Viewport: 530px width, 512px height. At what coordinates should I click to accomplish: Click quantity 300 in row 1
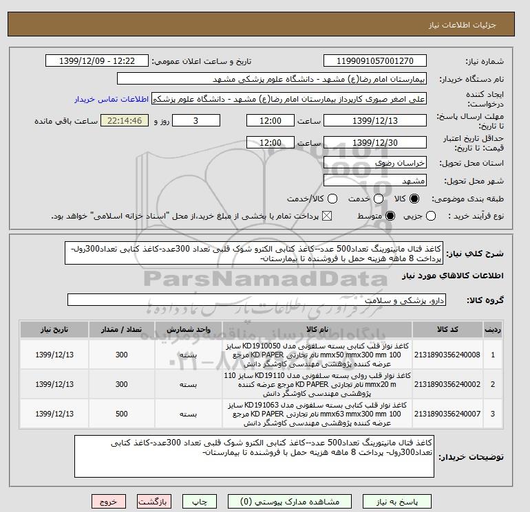[x=122, y=355]
